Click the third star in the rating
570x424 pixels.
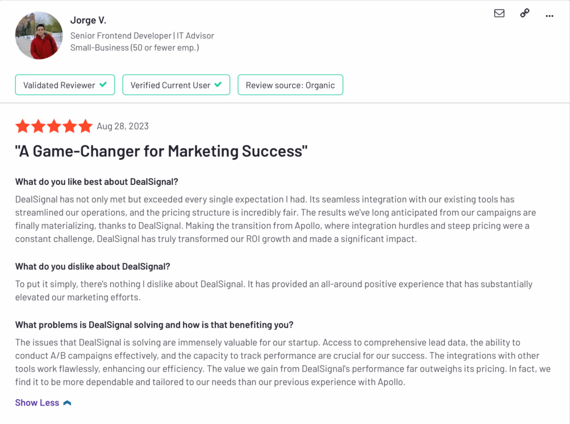tap(54, 126)
